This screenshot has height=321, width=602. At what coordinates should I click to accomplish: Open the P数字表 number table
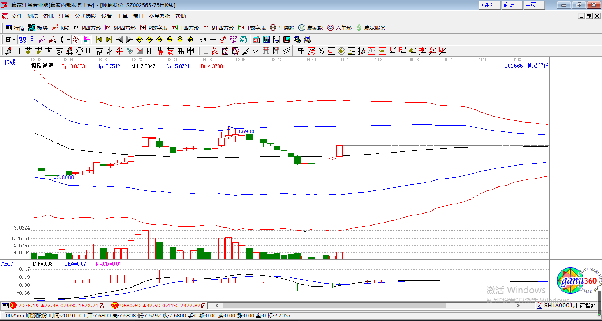tap(154, 28)
